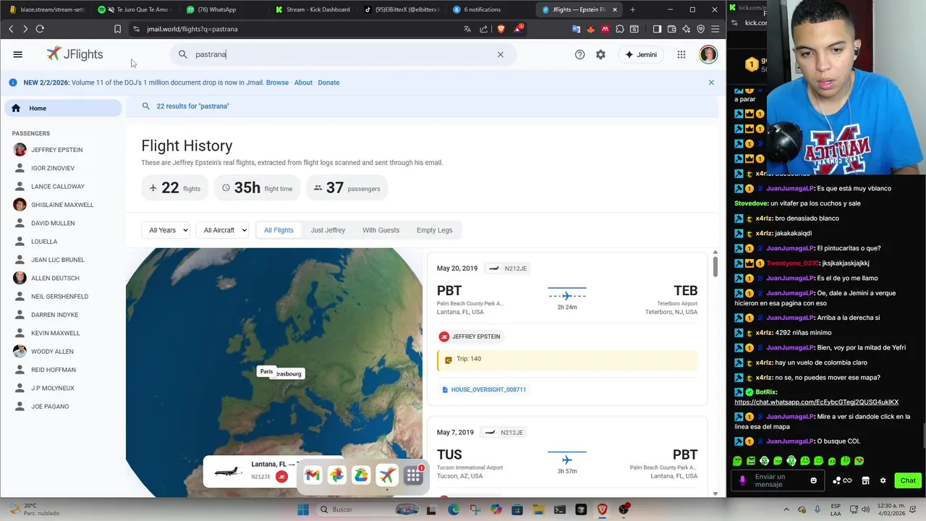Click the Windows Start button
This screenshot has width=926, height=521.
[303, 509]
